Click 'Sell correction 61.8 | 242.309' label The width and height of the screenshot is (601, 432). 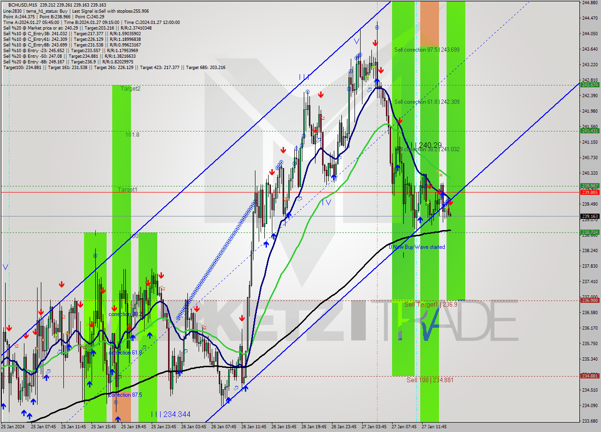pos(427,101)
